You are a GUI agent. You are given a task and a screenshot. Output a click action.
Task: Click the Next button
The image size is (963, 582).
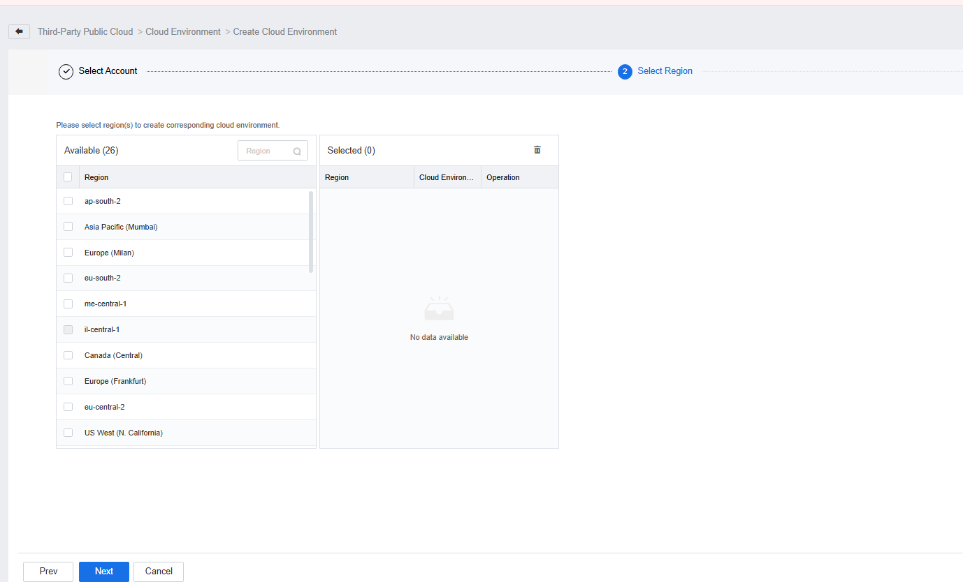pos(104,572)
